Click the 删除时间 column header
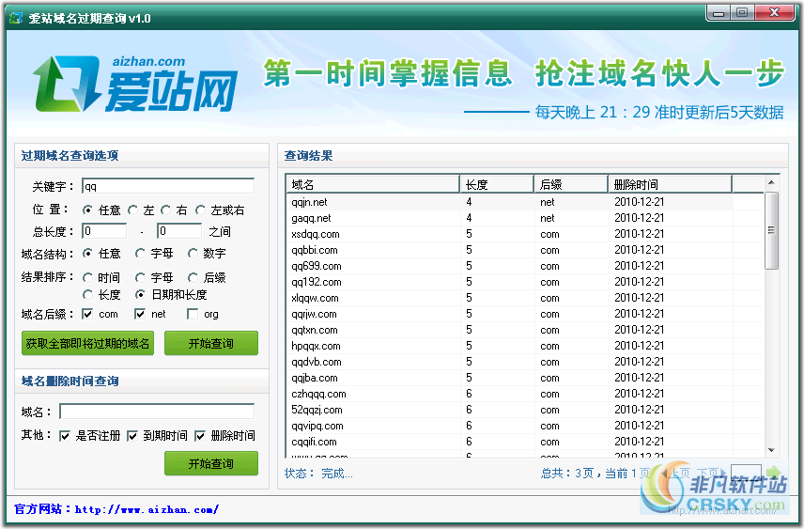The image size is (804, 529). click(x=671, y=184)
